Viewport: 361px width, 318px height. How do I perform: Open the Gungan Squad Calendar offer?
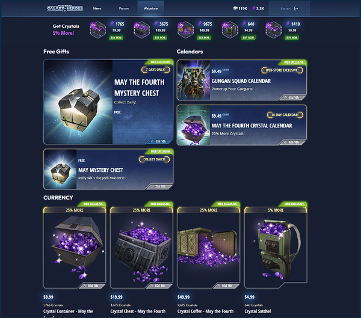coord(242,80)
